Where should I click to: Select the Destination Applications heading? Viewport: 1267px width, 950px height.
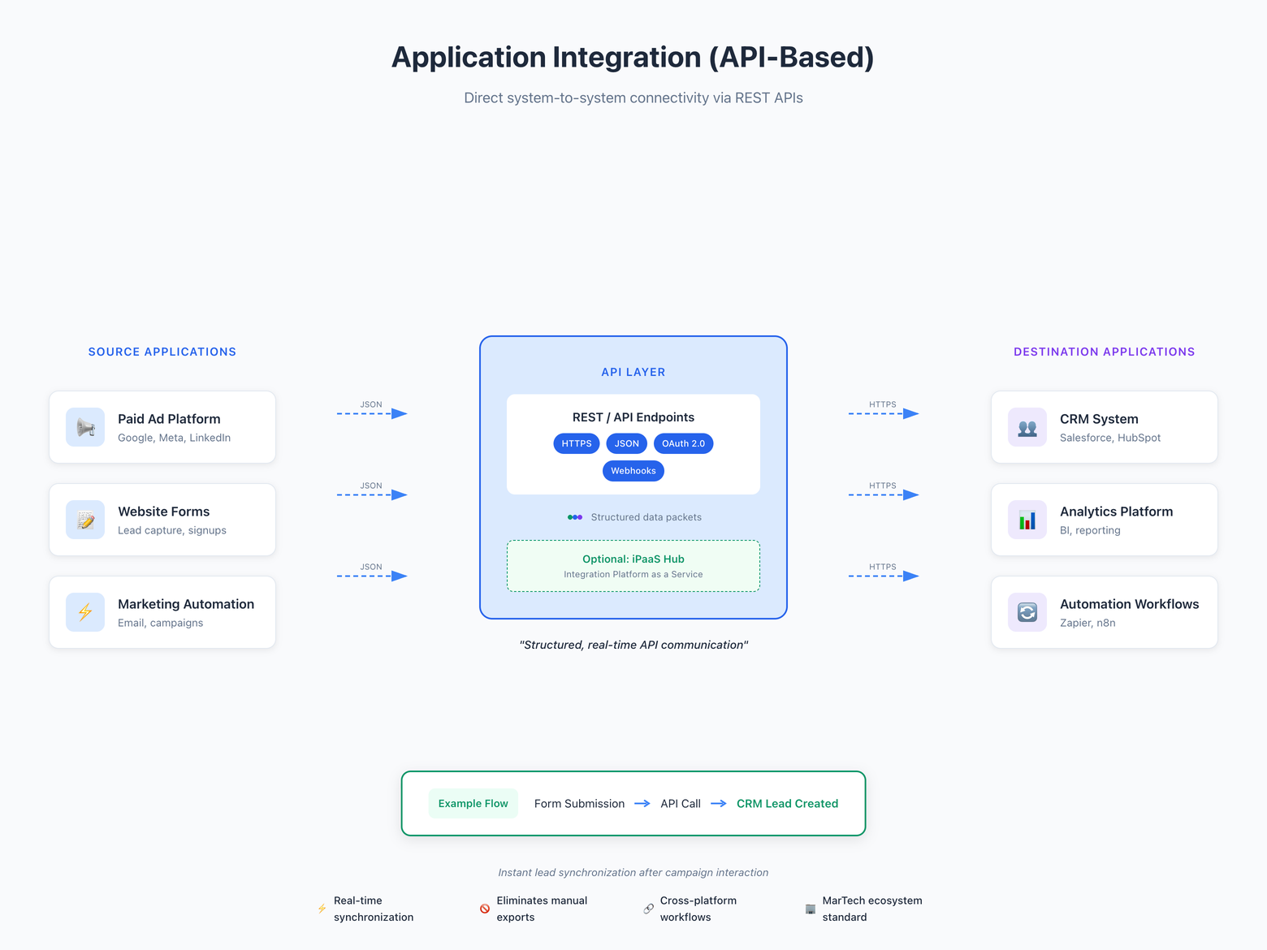tap(1104, 352)
